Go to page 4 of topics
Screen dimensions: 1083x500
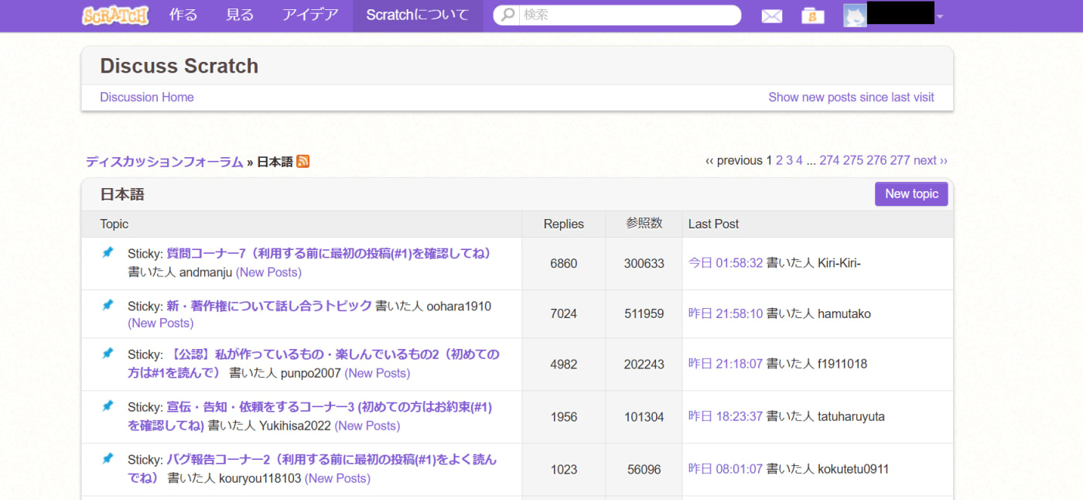(800, 160)
